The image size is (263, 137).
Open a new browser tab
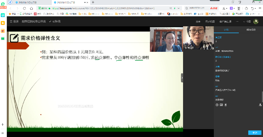pos(93,2)
